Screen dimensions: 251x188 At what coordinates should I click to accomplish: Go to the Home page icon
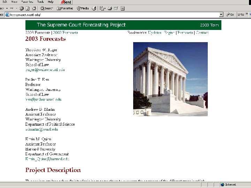click(34, 8)
